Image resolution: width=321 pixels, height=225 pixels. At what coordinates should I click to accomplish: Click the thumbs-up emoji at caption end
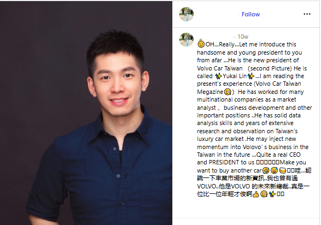pyautogui.click(x=255, y=194)
